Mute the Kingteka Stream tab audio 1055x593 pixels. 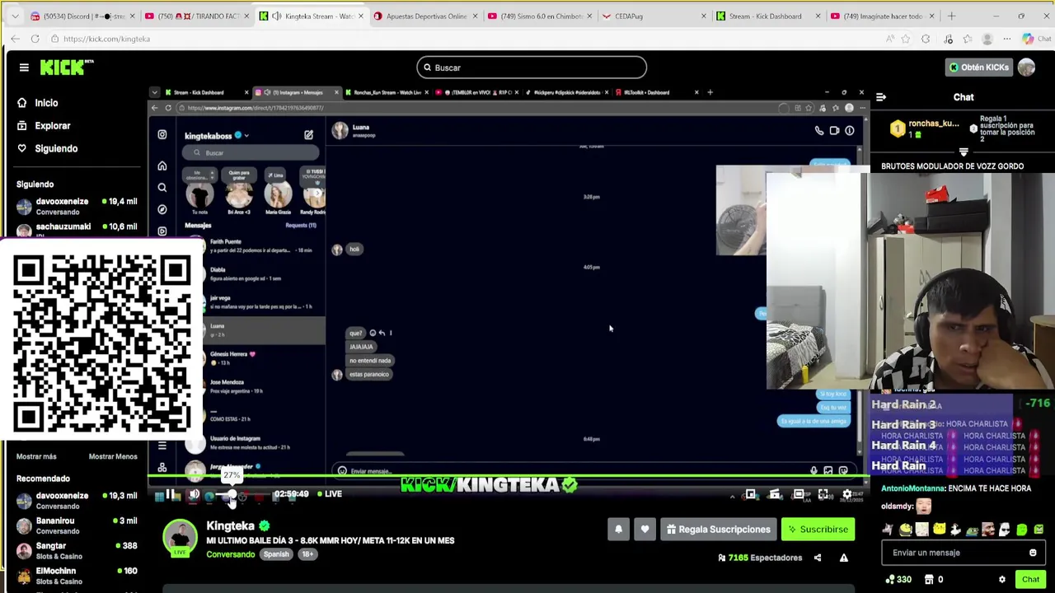tap(275, 16)
